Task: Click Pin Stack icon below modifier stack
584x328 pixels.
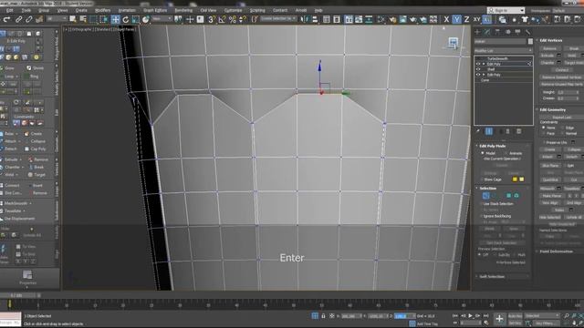Action: 478,131
